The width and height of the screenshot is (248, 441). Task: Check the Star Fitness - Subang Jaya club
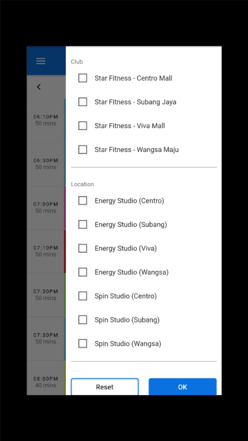pos(83,102)
